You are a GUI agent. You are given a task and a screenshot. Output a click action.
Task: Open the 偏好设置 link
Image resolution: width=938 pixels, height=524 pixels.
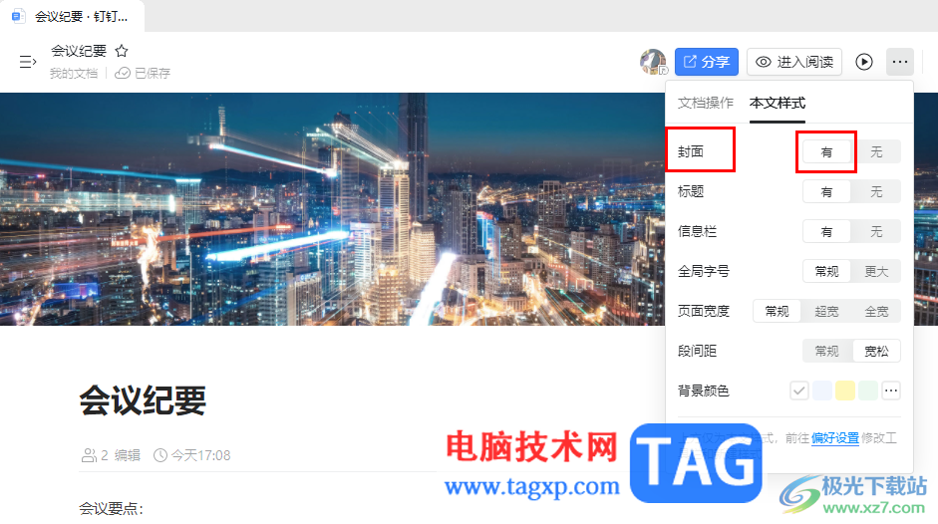click(835, 438)
